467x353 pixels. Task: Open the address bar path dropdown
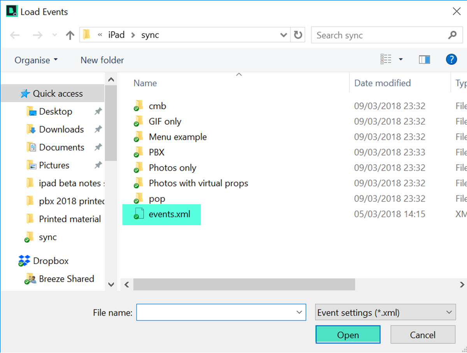tap(283, 35)
